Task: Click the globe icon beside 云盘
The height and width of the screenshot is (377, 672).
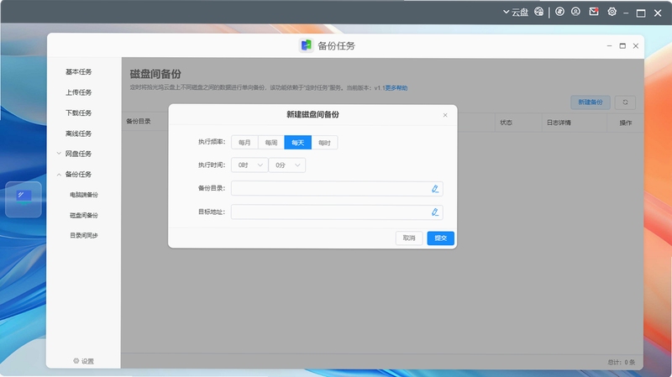Action: click(x=538, y=12)
